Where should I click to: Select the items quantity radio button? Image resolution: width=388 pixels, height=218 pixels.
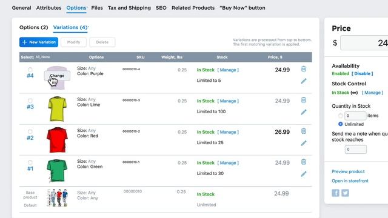point(341,116)
